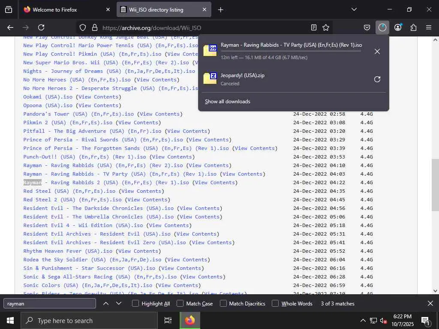View Contents of Pikmin 2 (USA)
Image resolution: width=439 pixels, height=329 pixels.
(140, 123)
